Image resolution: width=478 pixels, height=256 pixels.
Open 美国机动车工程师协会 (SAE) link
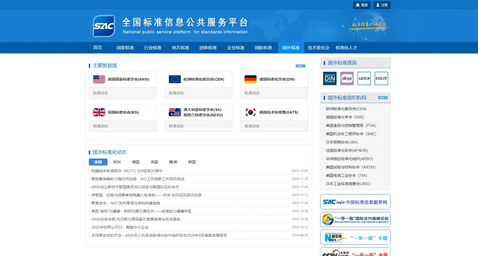(351, 134)
